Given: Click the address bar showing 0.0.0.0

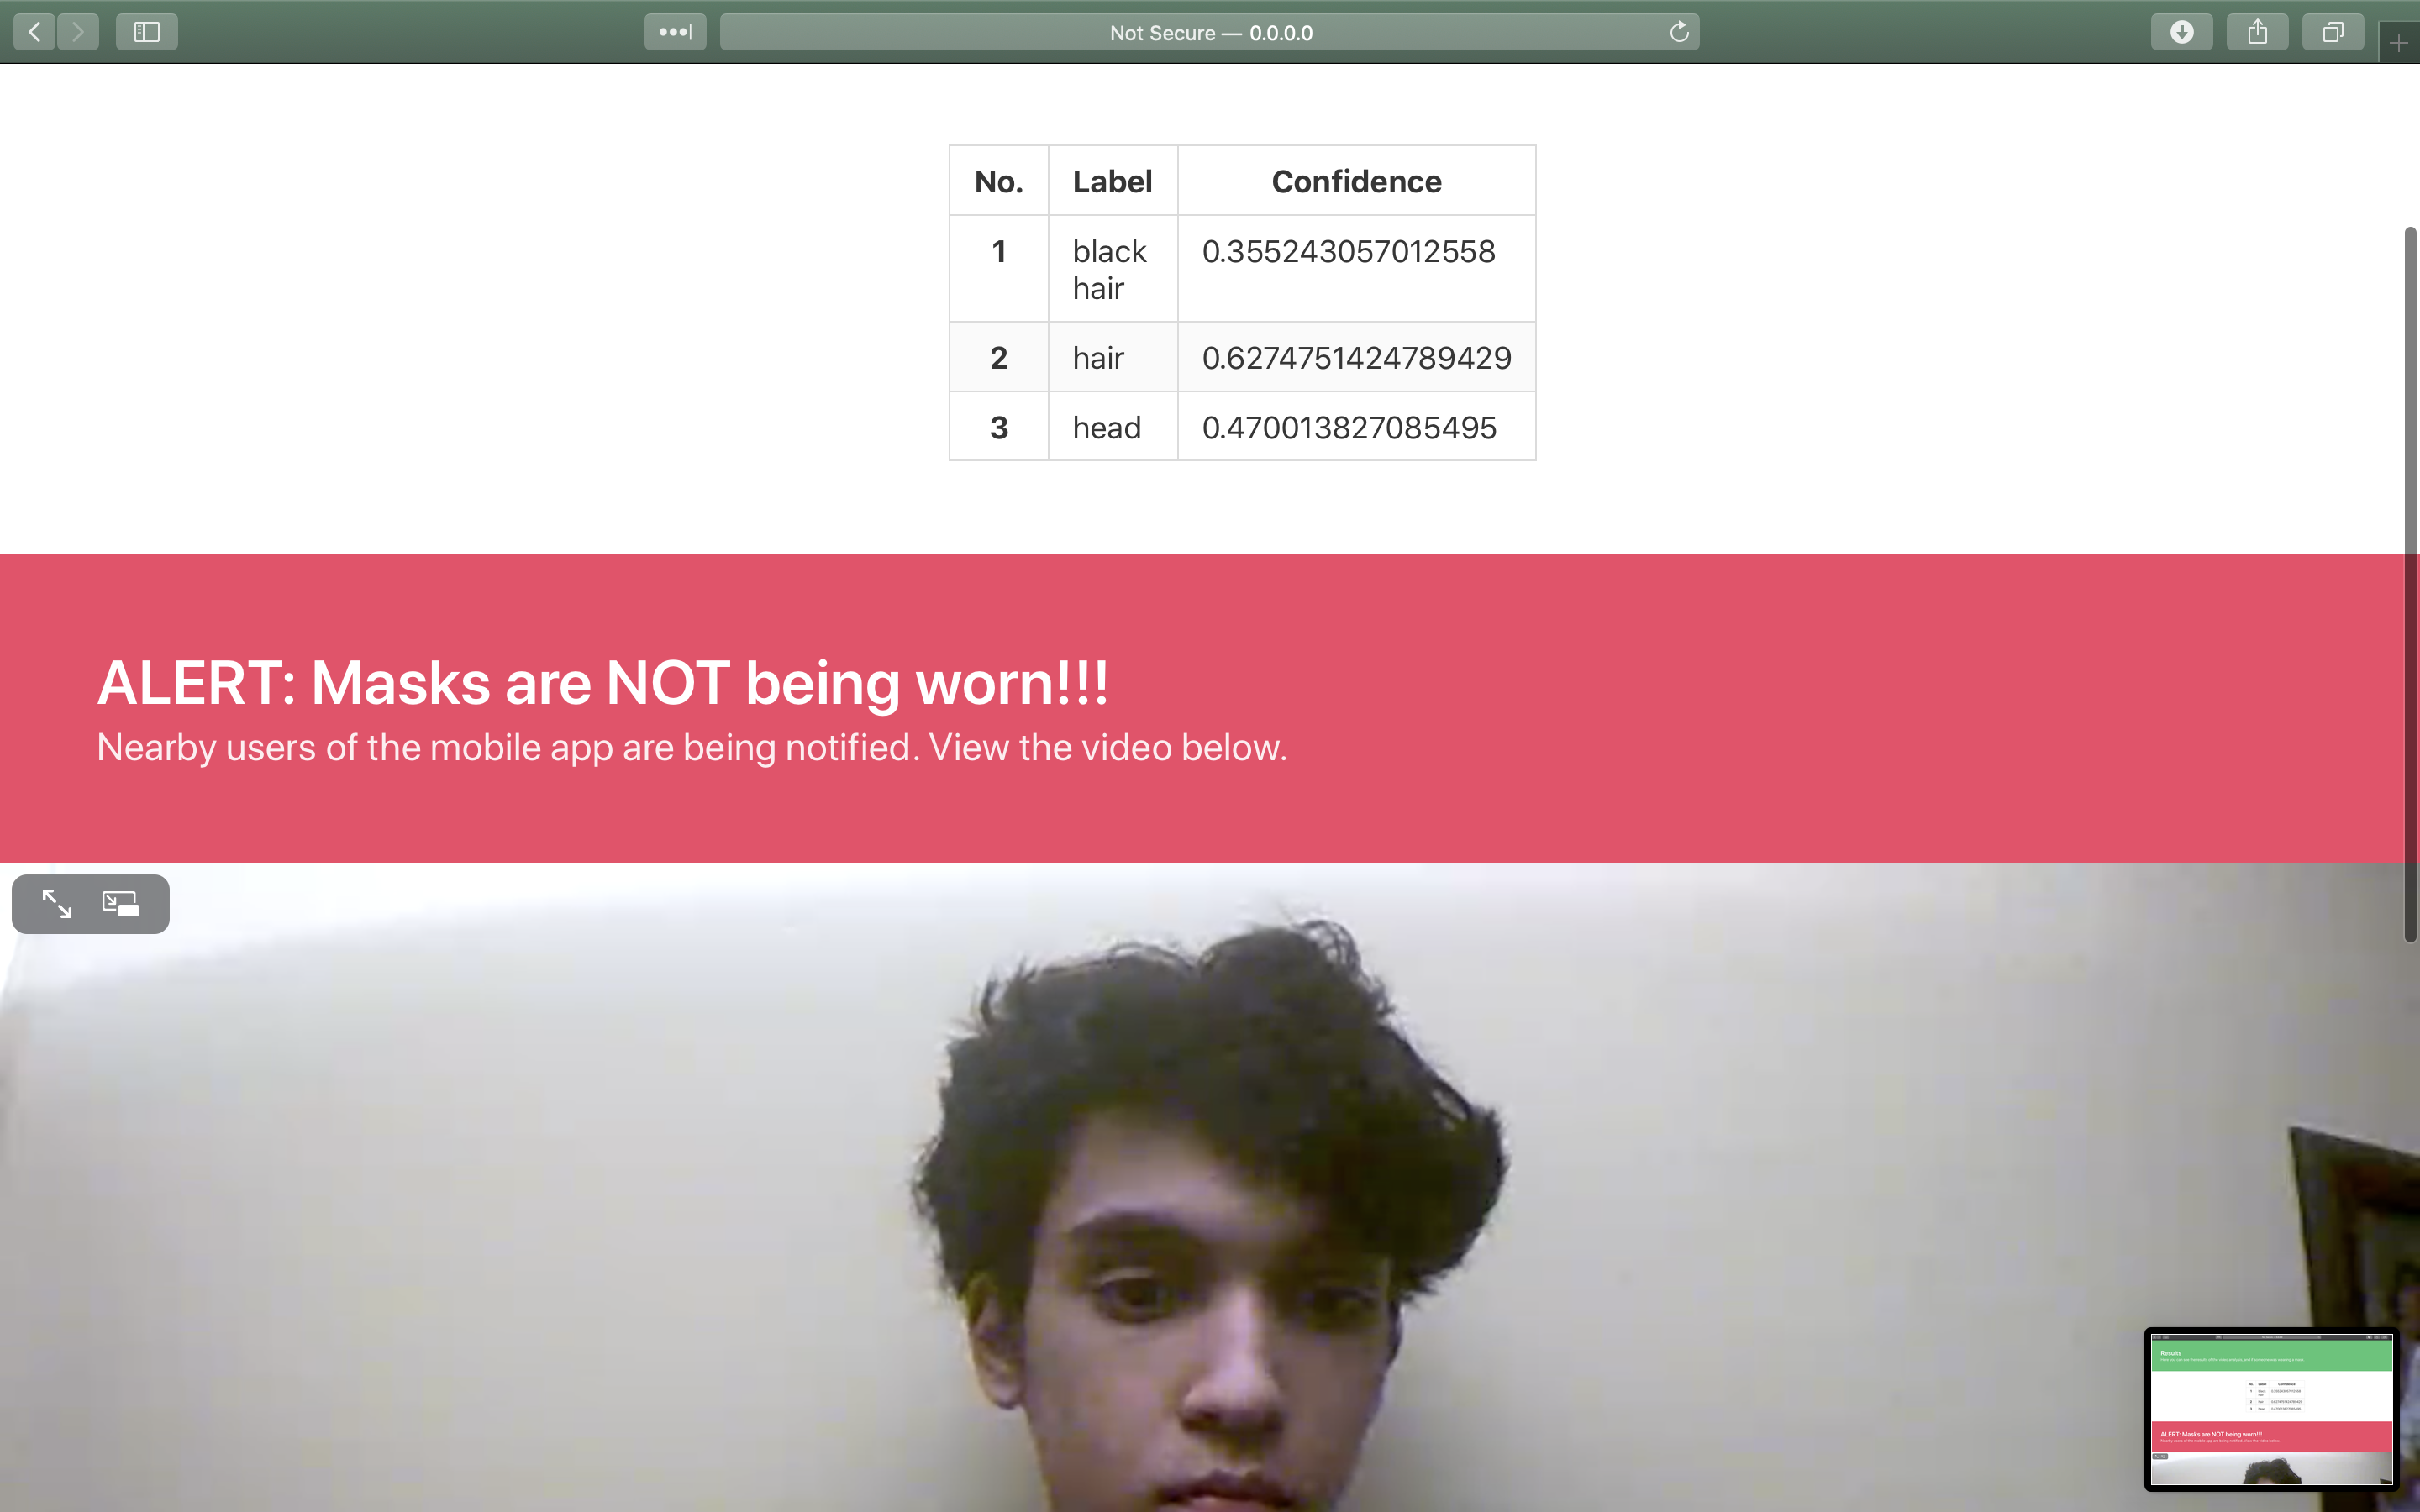Looking at the screenshot, I should coord(1210,32).
